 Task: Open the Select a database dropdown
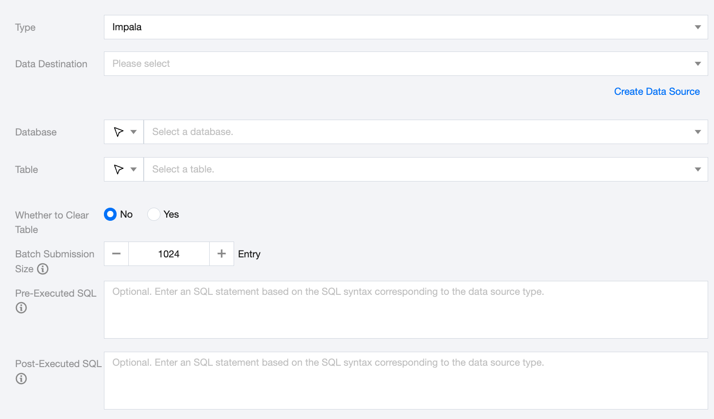pyautogui.click(x=425, y=132)
